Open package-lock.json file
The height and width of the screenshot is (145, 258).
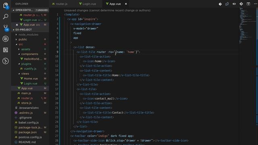pyautogui.click(x=31, y=127)
